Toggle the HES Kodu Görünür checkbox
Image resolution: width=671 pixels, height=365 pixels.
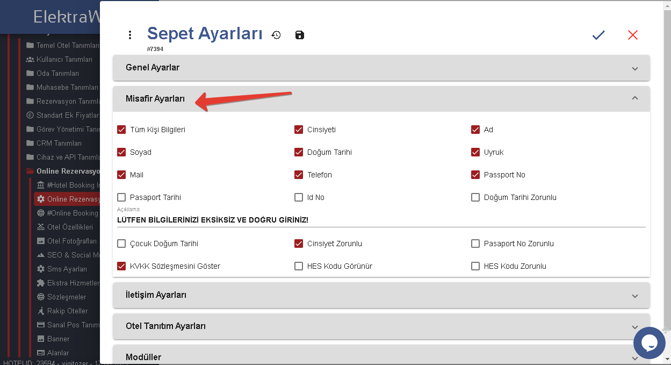click(x=299, y=266)
